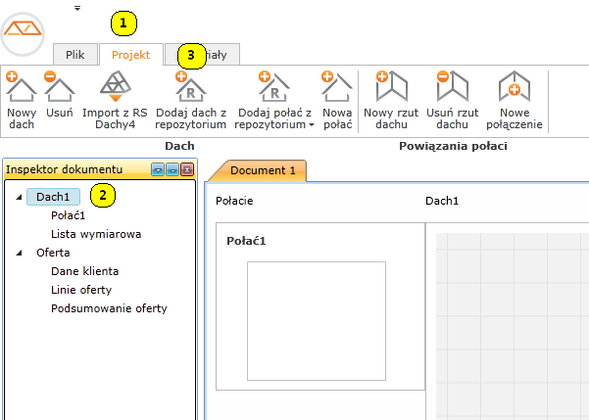
Task: Click Dodaj dach z repozytorium icon
Action: [190, 90]
